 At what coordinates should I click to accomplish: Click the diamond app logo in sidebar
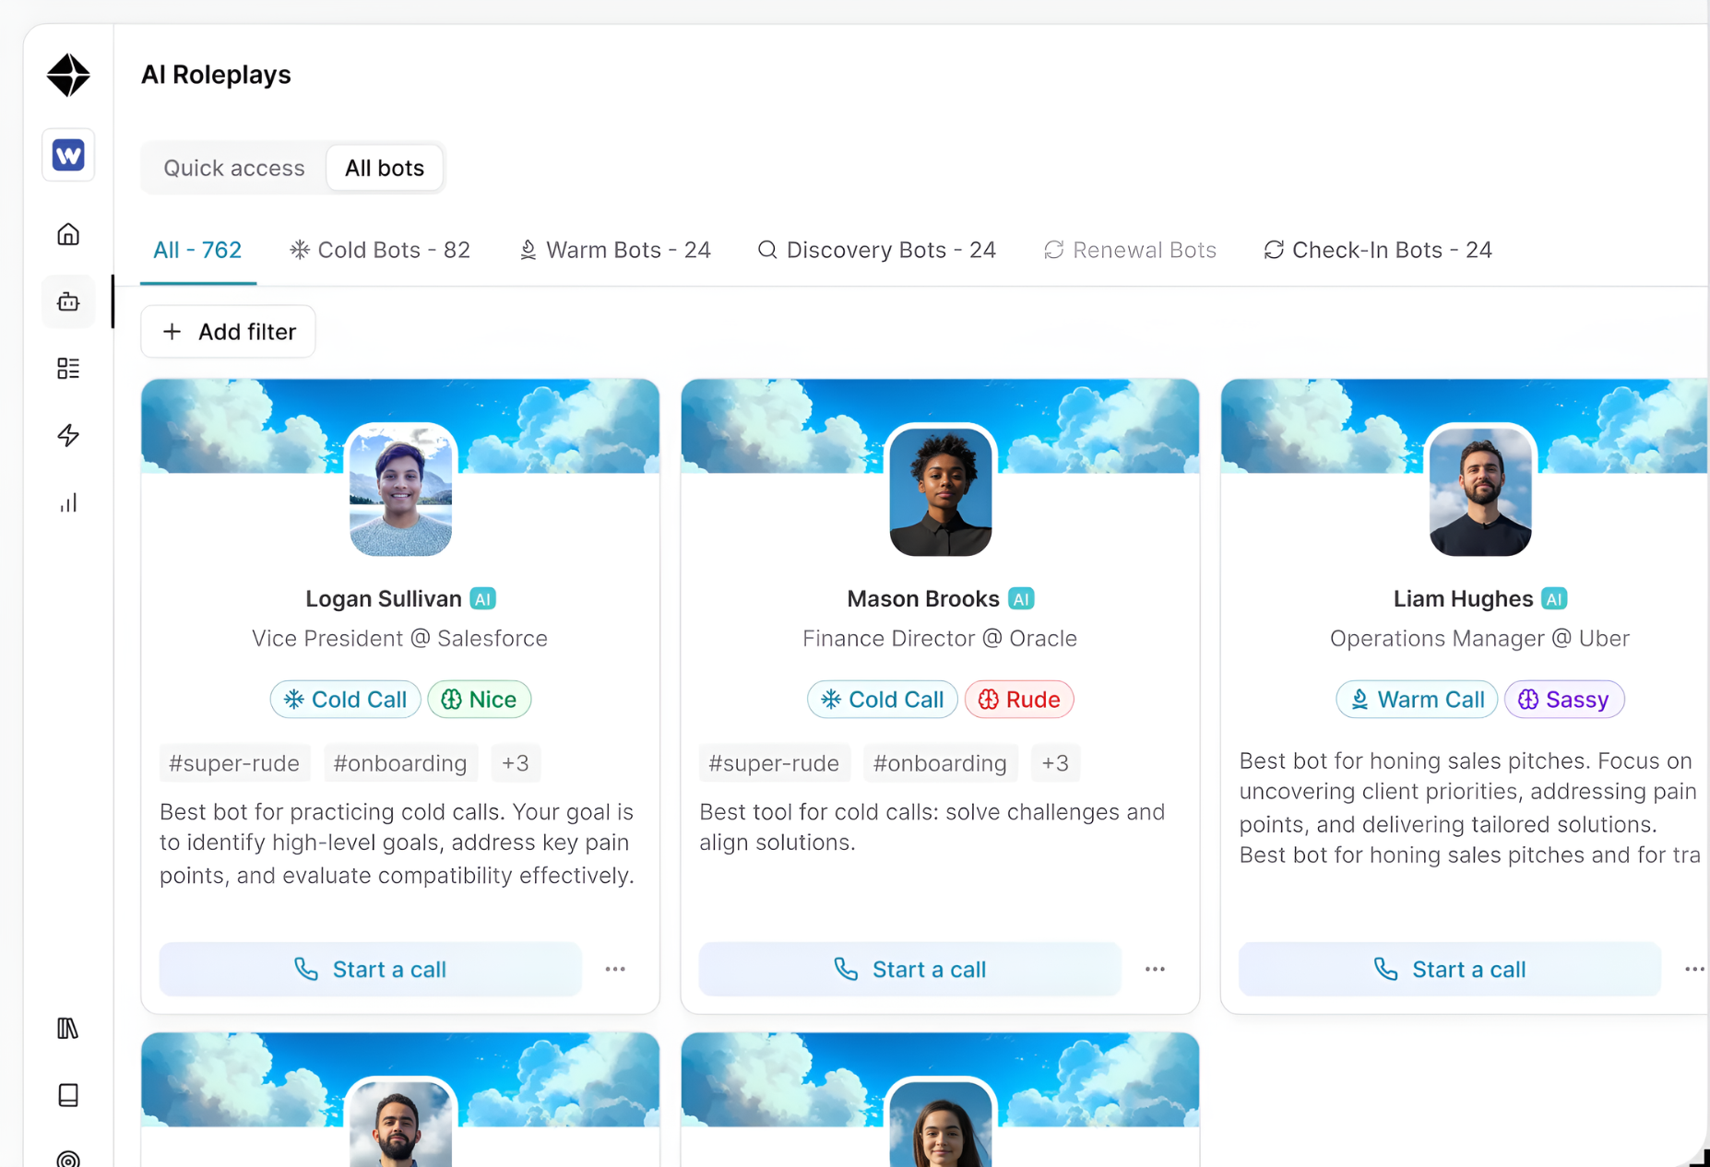coord(68,75)
